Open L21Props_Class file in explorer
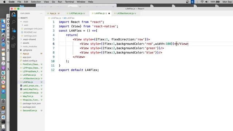Screen dimensions: 233x131 (x=31, y=68)
